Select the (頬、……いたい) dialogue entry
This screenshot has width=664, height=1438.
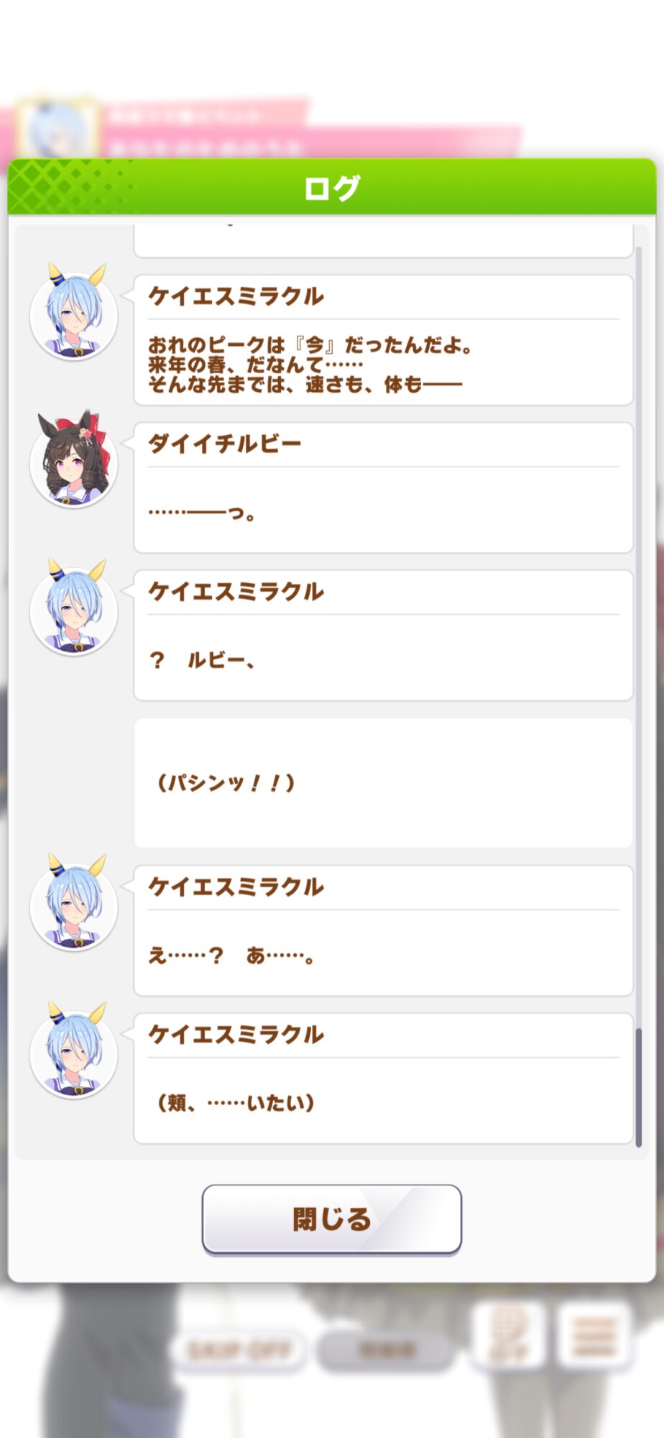tap(383, 1078)
